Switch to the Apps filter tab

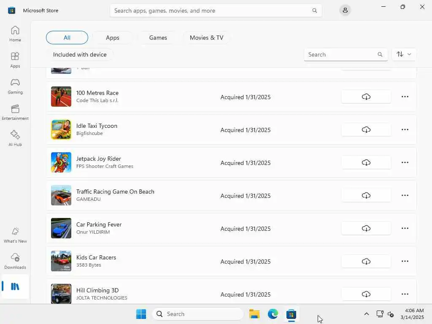coord(112,38)
